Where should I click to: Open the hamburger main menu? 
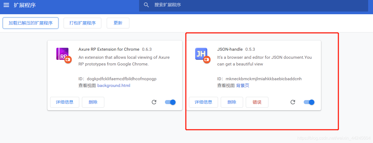[6, 5]
